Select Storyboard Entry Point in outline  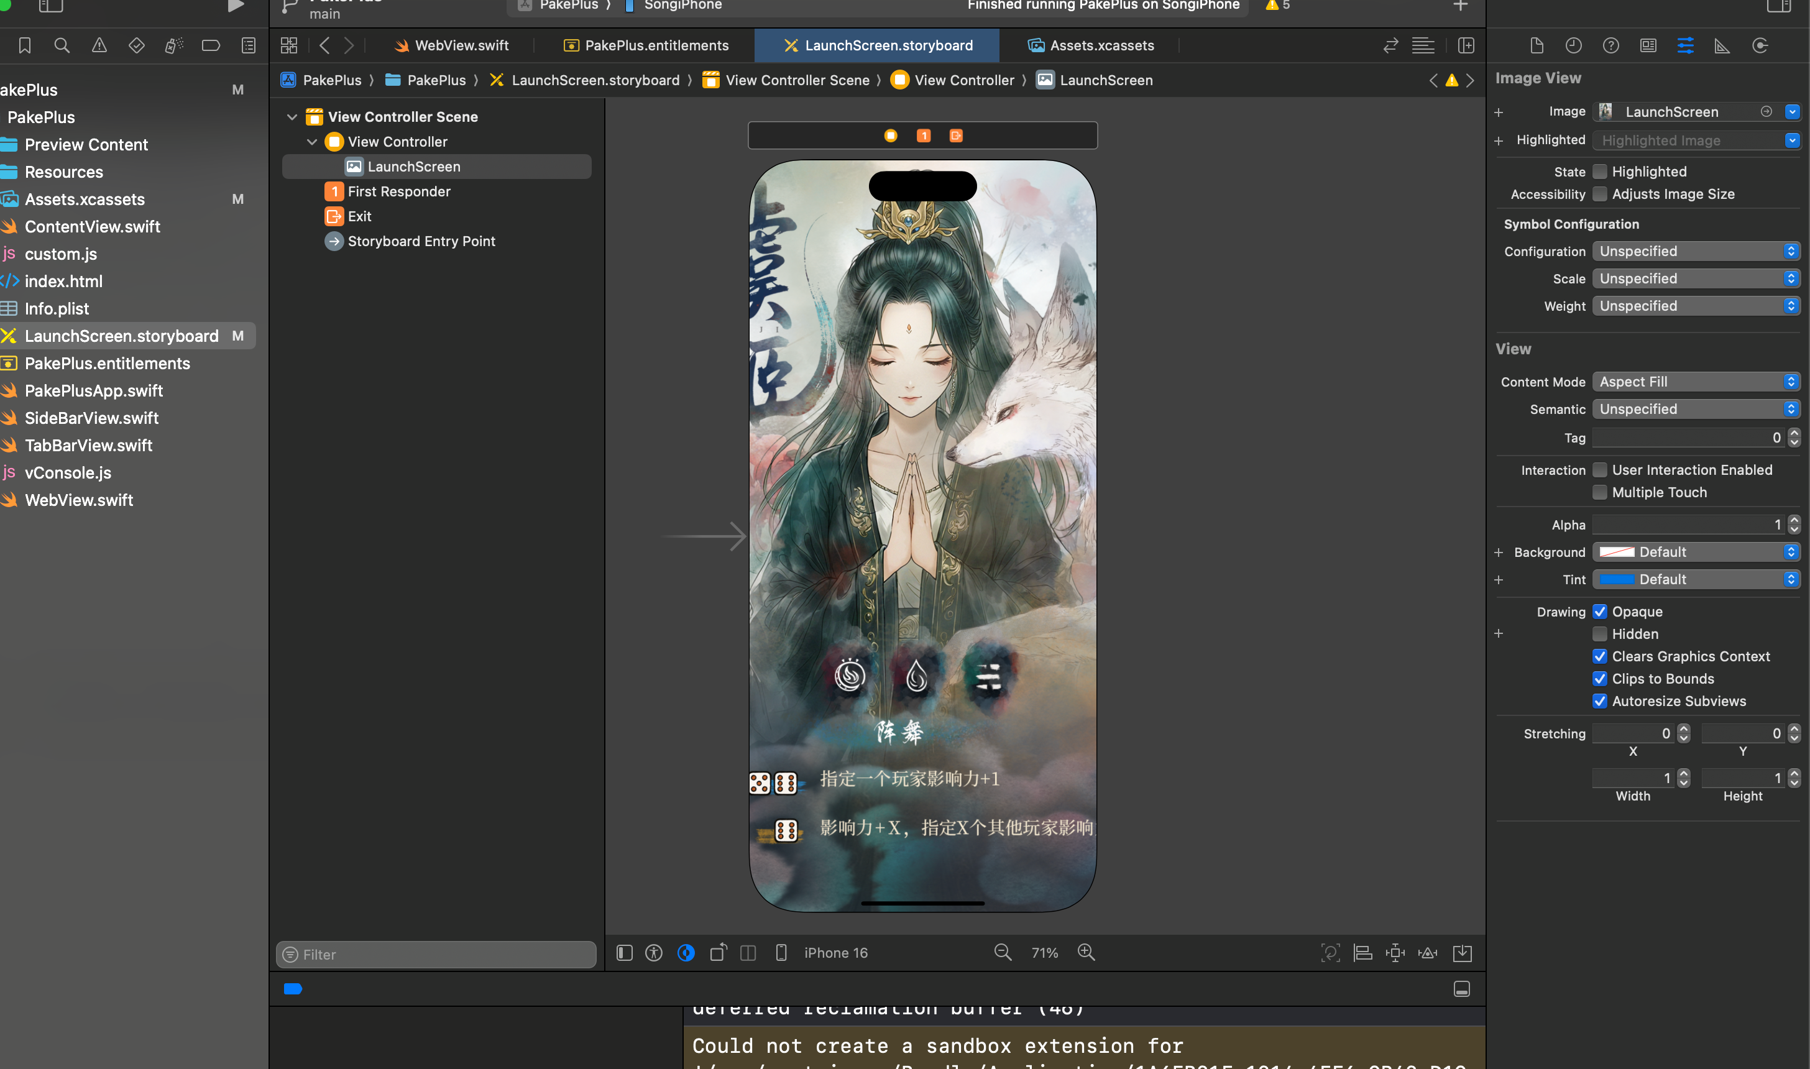coord(421,241)
